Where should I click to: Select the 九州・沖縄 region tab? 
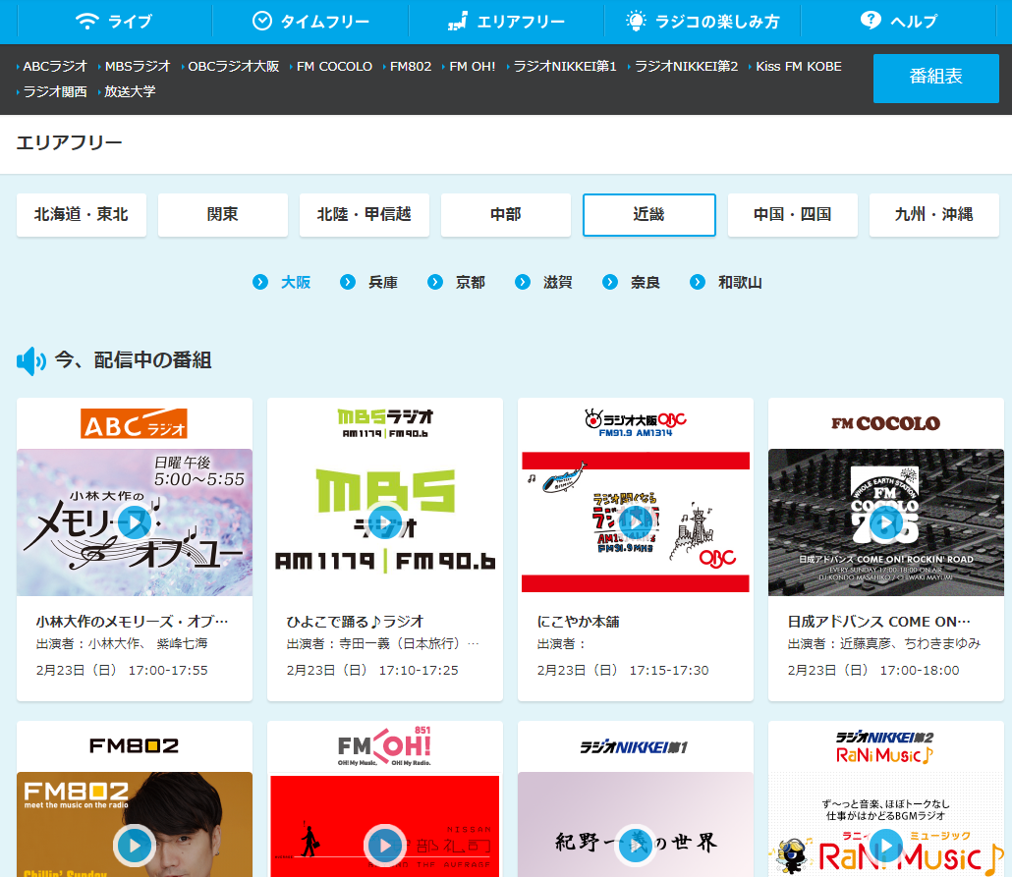[x=934, y=215]
